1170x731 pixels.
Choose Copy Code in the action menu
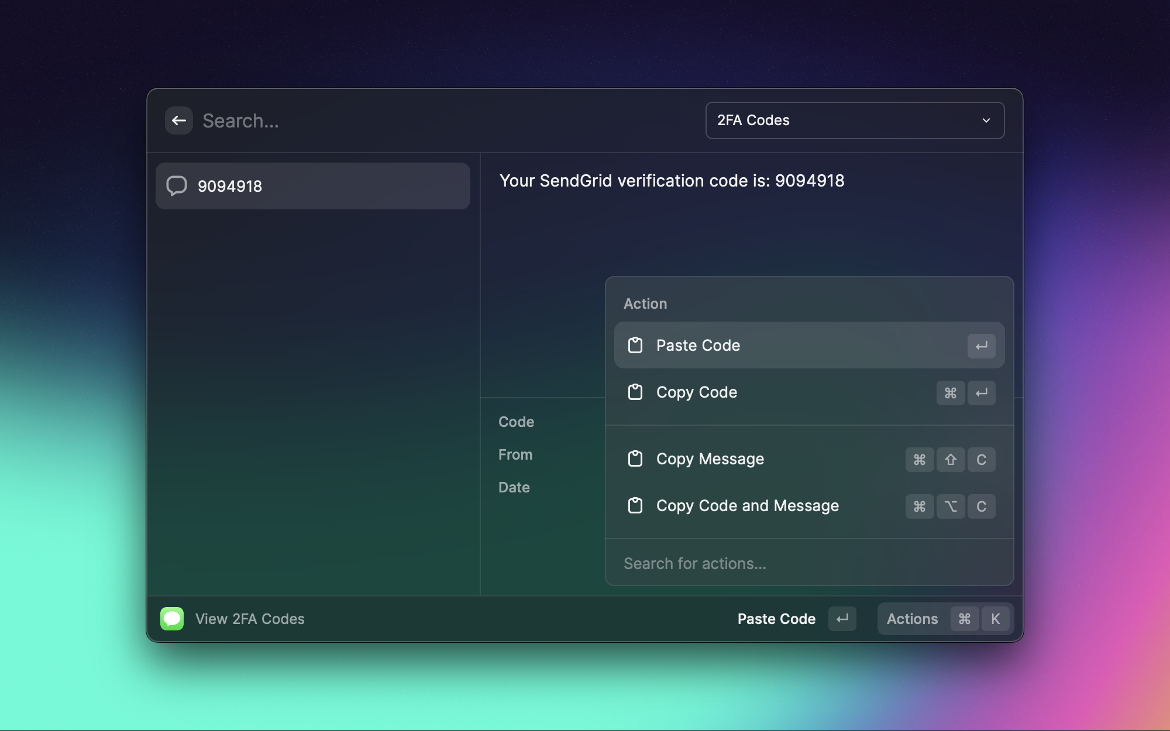(x=697, y=392)
